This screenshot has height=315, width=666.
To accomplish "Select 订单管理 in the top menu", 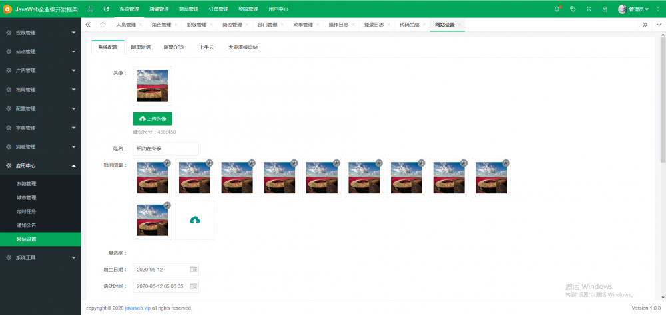I will 218,9.
